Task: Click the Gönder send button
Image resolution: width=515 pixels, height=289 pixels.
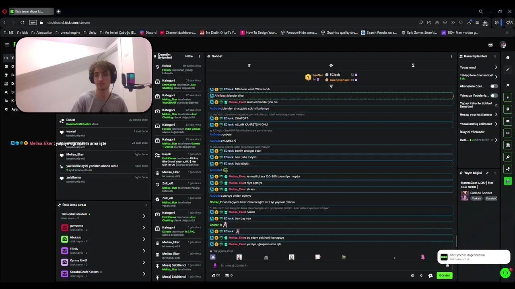Action: [444, 275]
